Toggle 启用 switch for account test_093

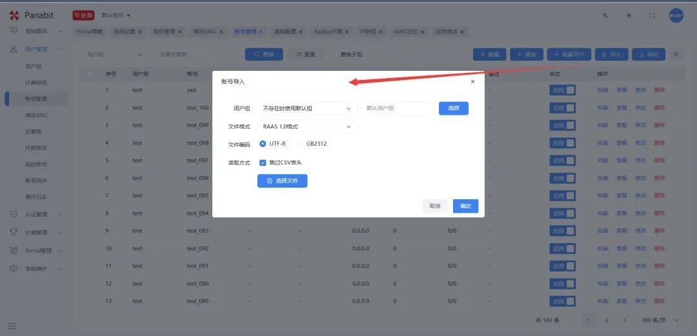[x=562, y=231]
